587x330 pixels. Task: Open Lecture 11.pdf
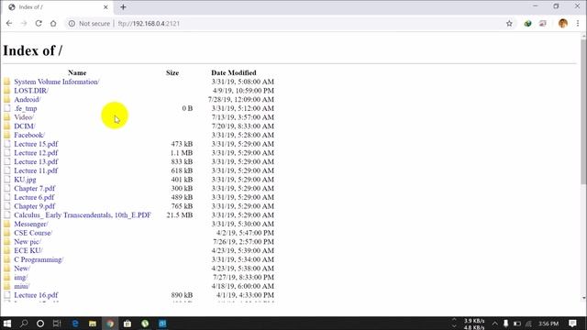click(36, 170)
